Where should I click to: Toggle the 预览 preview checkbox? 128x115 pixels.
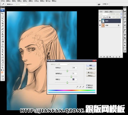[x=87, y=87]
